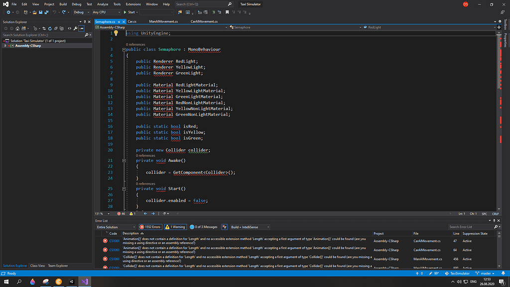Image resolution: width=510 pixels, height=287 pixels.
Task: Open the Visual Studio icon in the taskbar
Action: pyautogui.click(x=85, y=282)
